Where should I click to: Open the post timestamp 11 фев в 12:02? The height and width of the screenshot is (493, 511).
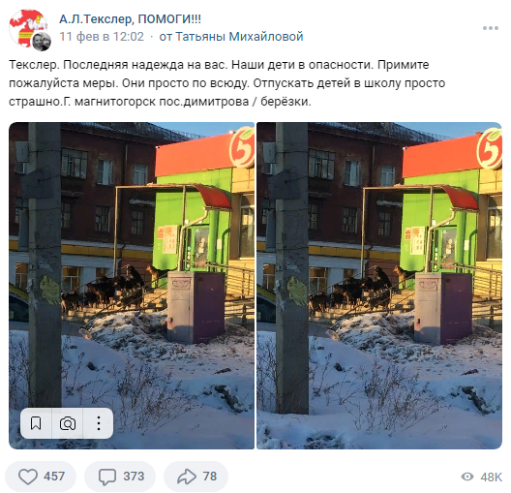point(102,37)
